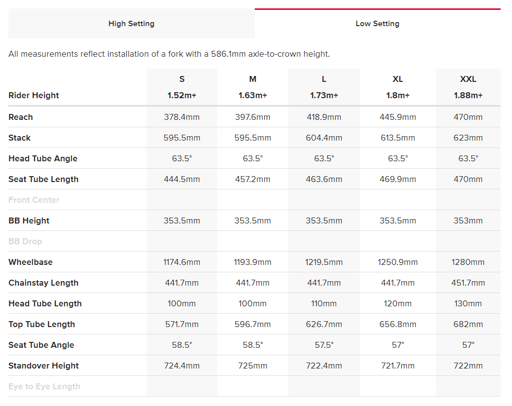Click the XL size column header
Image resolution: width=512 pixels, height=406 pixels.
[x=397, y=79]
